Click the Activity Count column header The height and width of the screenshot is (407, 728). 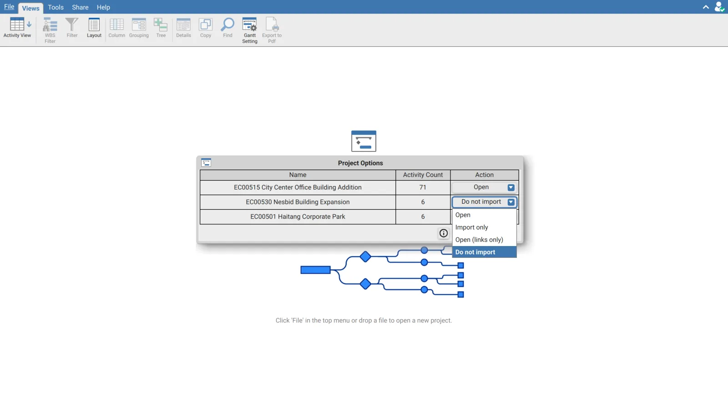[x=423, y=175]
